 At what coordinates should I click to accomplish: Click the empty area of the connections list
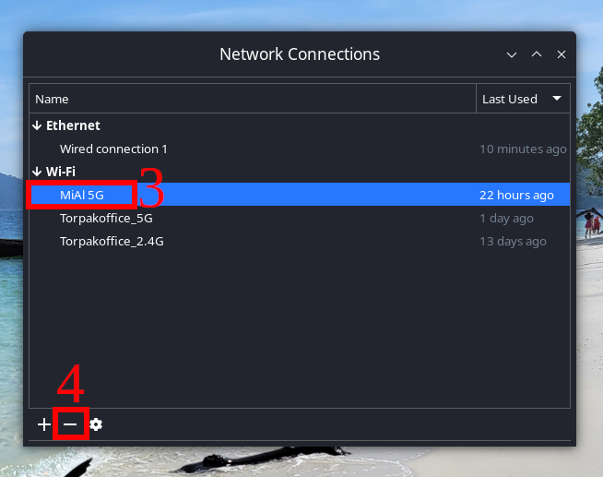pos(300,332)
